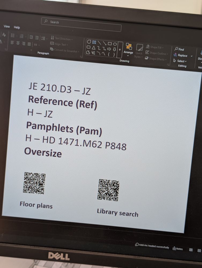Image resolution: width=202 pixels, height=268 pixels.
Task: Open the Select dropdown
Action: pyautogui.click(x=180, y=61)
